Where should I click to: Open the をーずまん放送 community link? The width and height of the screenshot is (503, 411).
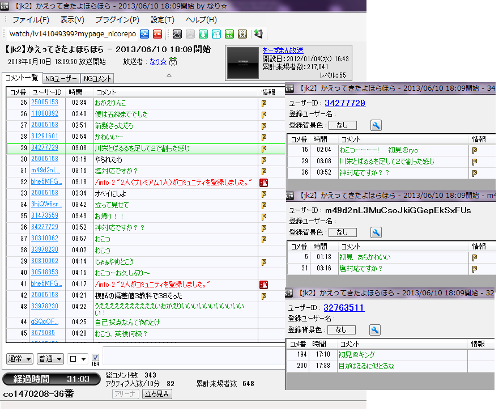[283, 50]
